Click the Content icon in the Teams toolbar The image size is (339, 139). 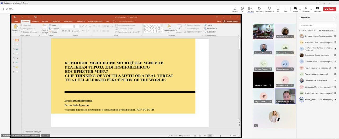pyautogui.click(x=235, y=9)
